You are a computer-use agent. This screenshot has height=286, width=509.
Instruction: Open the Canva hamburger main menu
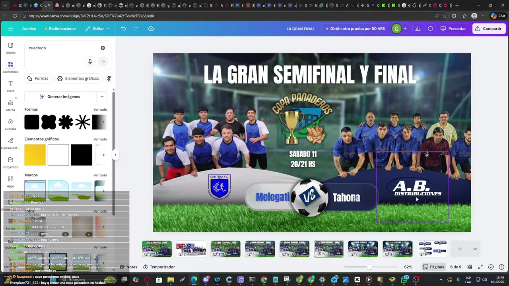tap(10, 29)
